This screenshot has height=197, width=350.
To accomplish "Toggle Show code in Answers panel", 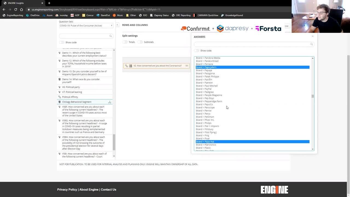I will pyautogui.click(x=197, y=50).
